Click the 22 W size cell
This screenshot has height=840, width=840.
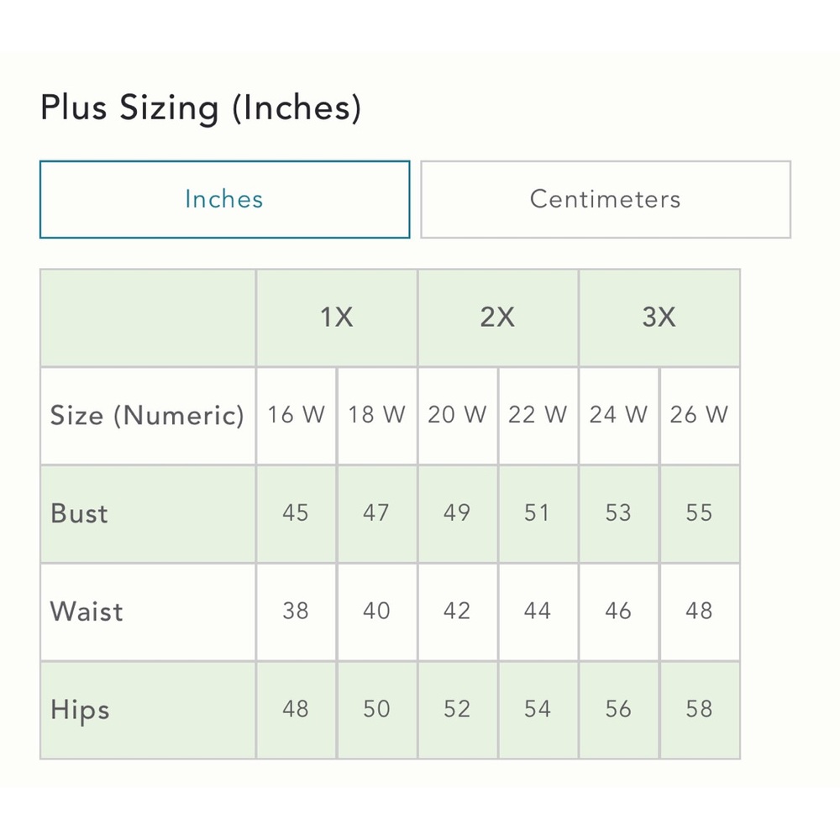tap(538, 416)
